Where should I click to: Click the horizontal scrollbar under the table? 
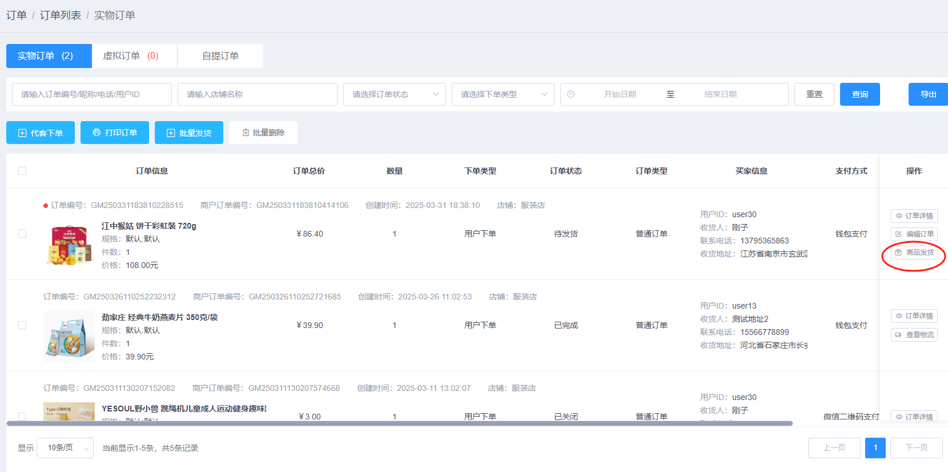(x=400, y=423)
